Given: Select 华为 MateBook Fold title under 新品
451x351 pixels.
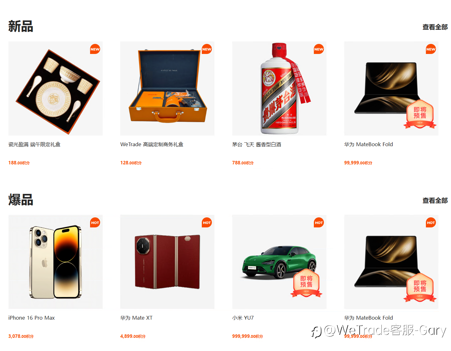Looking at the screenshot, I should click(368, 145).
